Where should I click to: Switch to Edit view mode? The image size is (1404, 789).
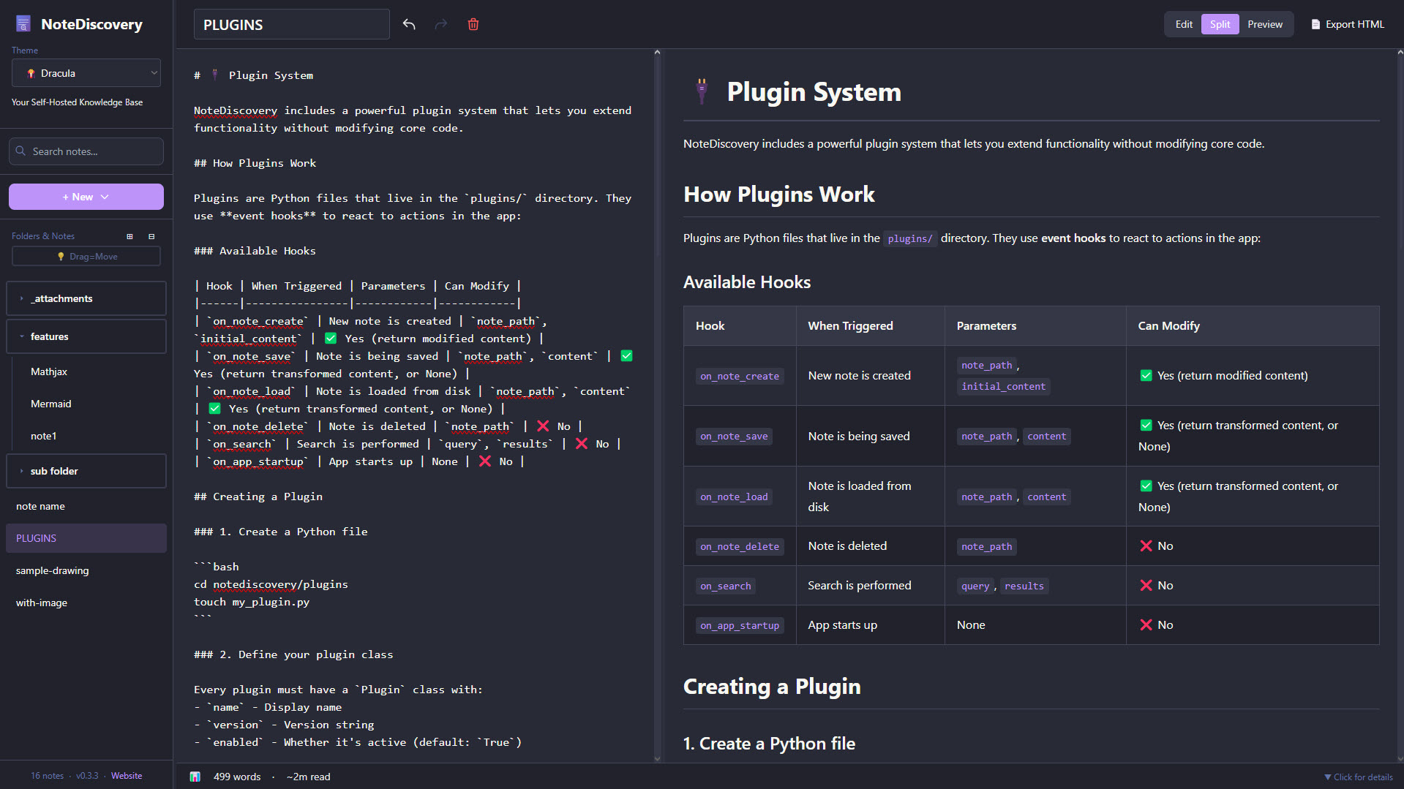tap(1184, 24)
